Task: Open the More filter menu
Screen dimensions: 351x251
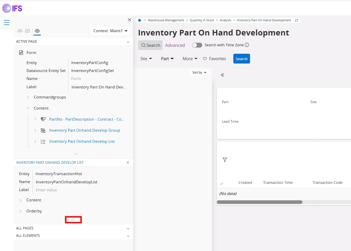Action: [190, 59]
